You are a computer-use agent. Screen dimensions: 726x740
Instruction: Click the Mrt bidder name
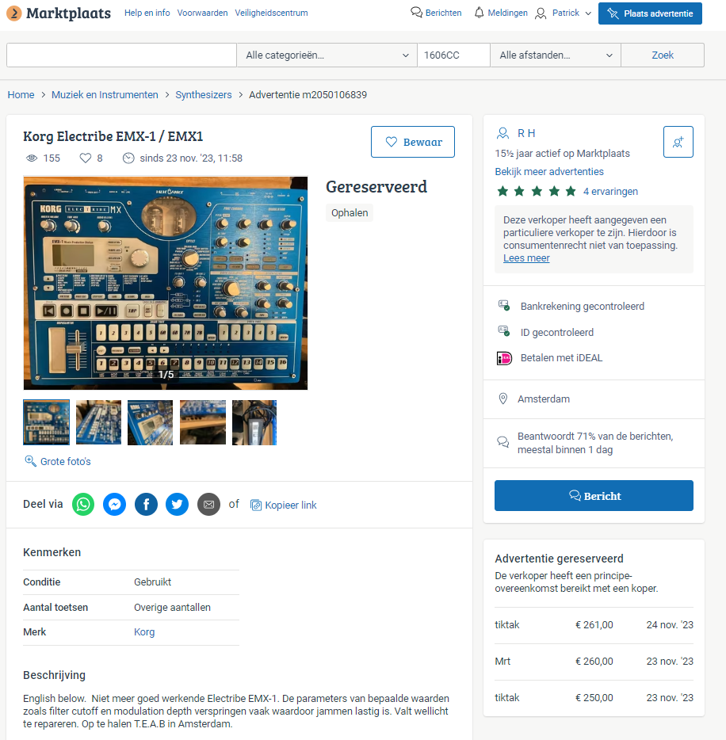[502, 662]
